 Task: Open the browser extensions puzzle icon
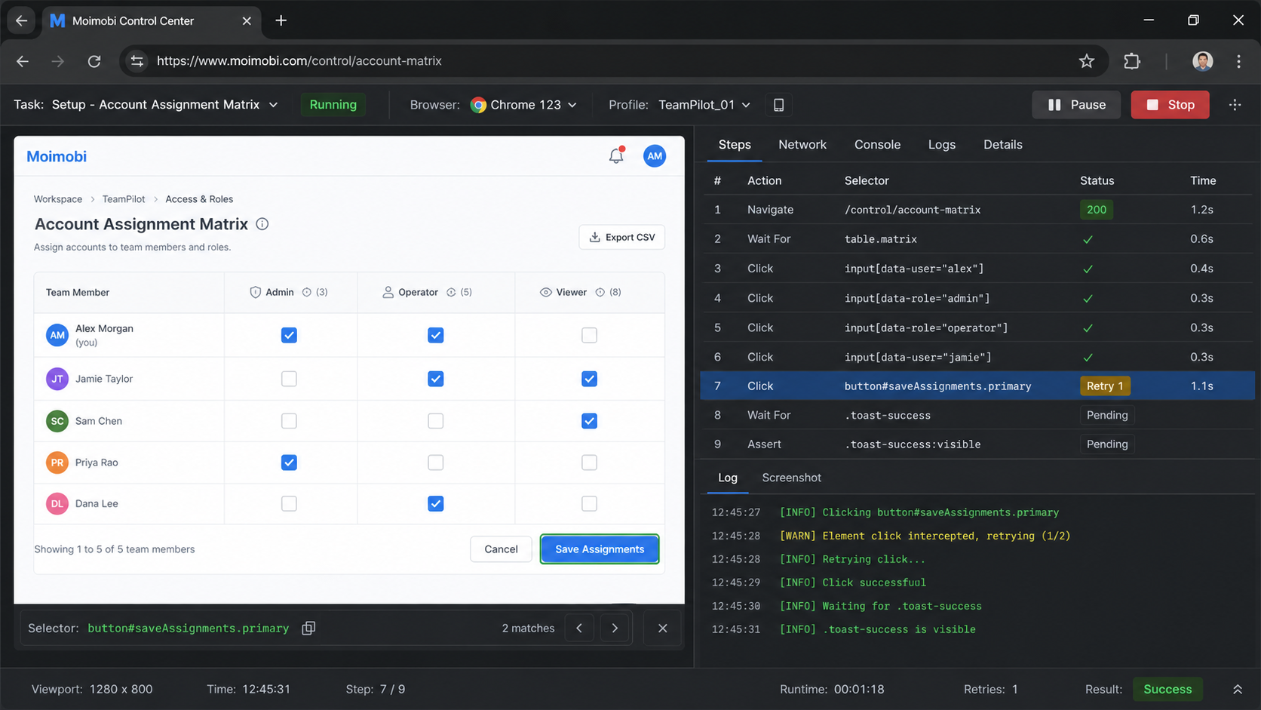click(1131, 61)
